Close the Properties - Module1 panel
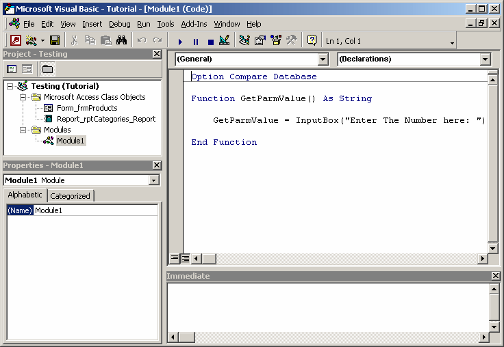 tap(157, 165)
